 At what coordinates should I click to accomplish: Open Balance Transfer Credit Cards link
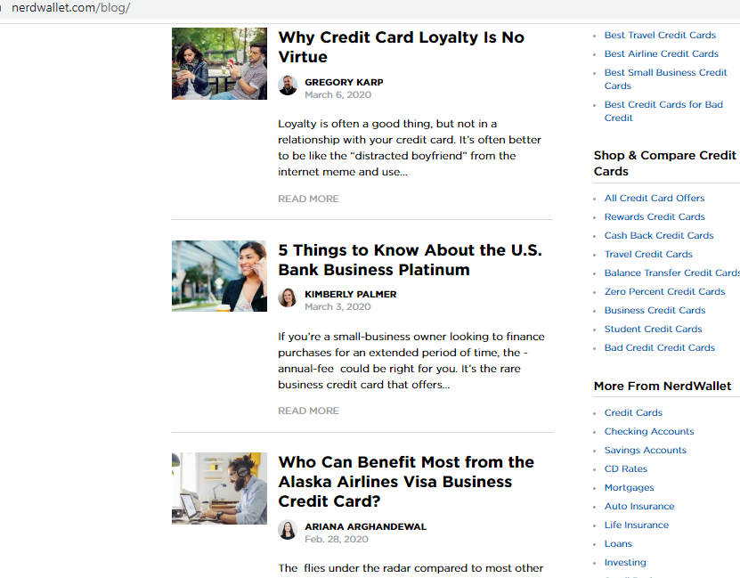[x=672, y=273]
